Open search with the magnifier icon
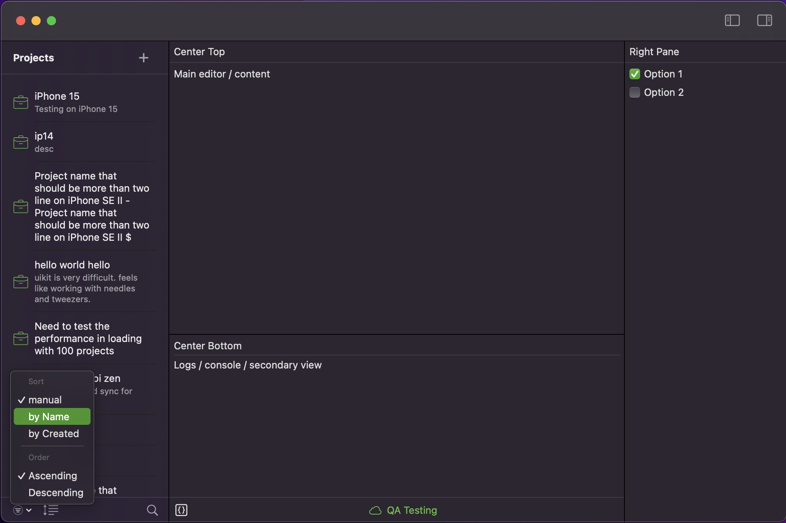 (x=152, y=510)
